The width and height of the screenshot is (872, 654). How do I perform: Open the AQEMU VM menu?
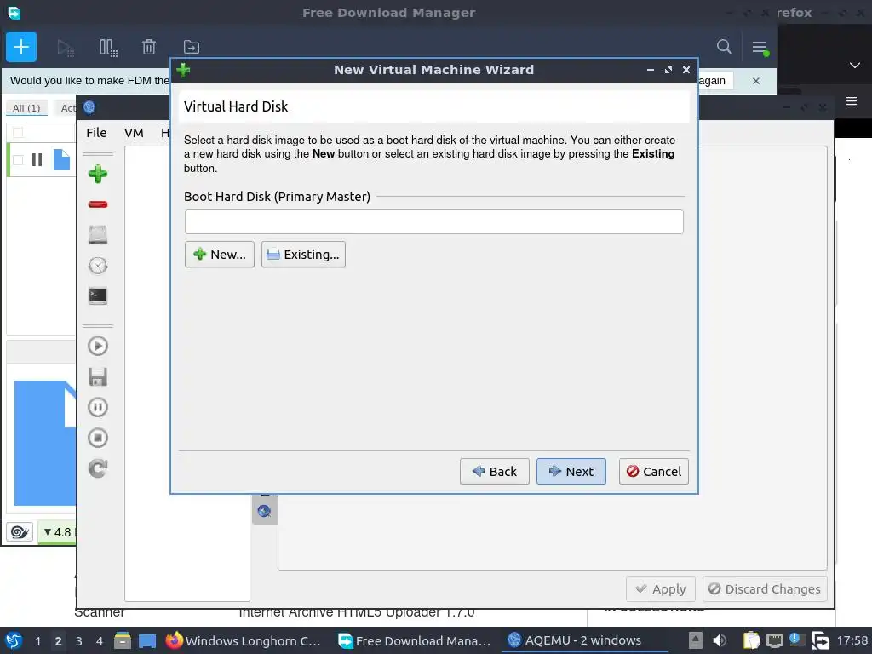point(134,132)
